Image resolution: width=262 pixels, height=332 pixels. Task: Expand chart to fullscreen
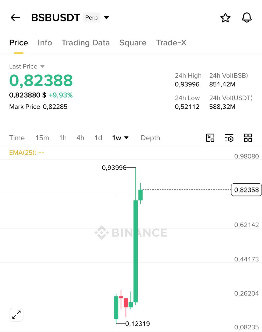[x=17, y=315]
